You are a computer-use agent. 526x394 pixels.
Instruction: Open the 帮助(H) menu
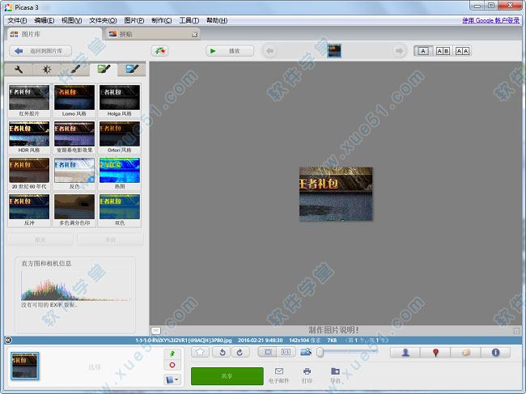pos(217,20)
